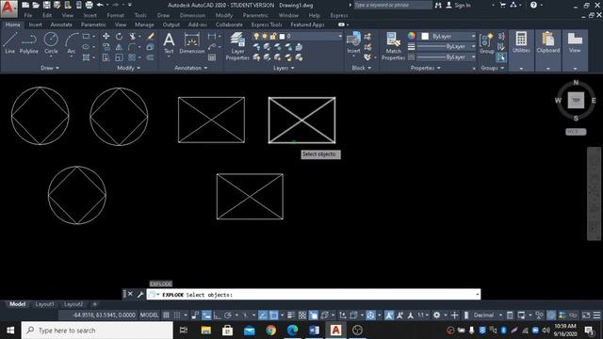Toggle lineweight display in status bar
603x339 pixels.
(x=291, y=315)
